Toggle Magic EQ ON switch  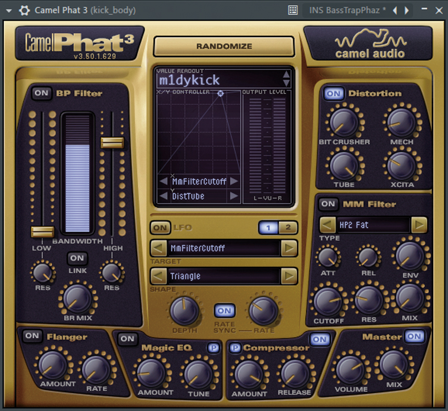click(x=127, y=339)
